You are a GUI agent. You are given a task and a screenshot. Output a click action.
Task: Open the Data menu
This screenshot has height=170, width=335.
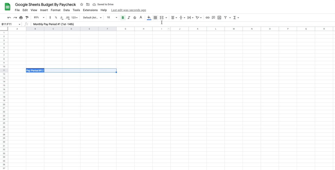point(66,10)
